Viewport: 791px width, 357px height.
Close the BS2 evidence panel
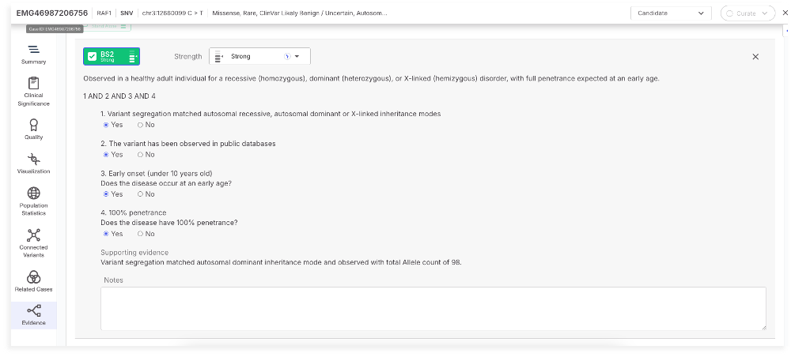click(x=755, y=57)
